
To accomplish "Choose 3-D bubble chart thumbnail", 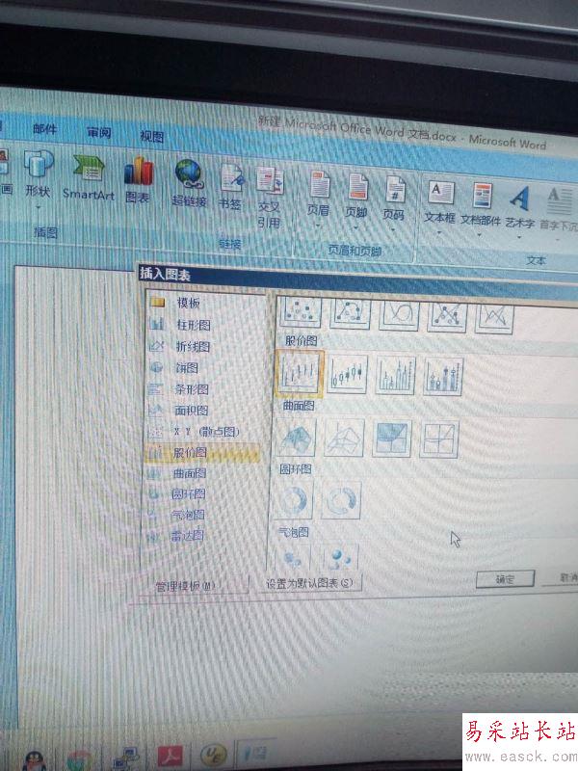I will tap(340, 557).
